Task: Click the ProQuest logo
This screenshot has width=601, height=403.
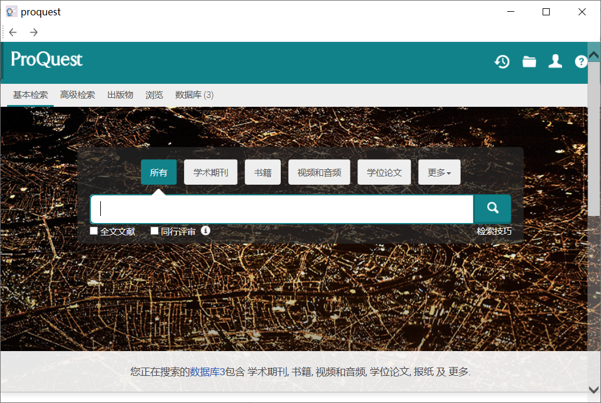Action: (47, 60)
